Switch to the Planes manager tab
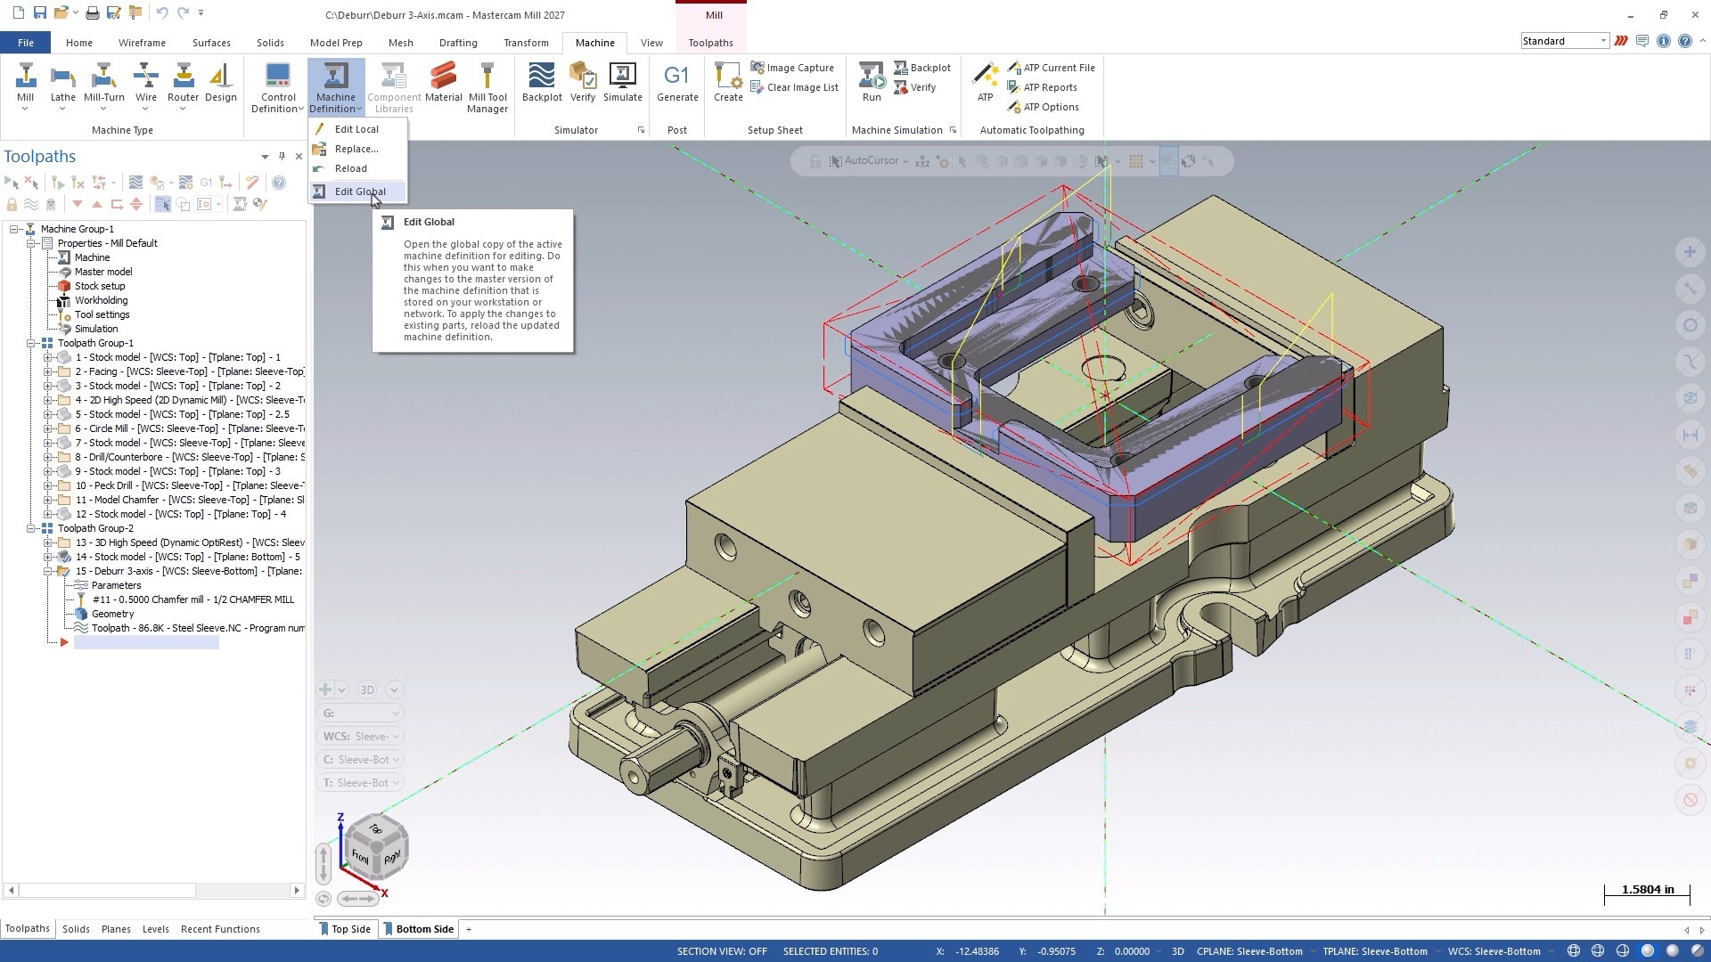The height and width of the screenshot is (962, 1711). click(x=116, y=929)
